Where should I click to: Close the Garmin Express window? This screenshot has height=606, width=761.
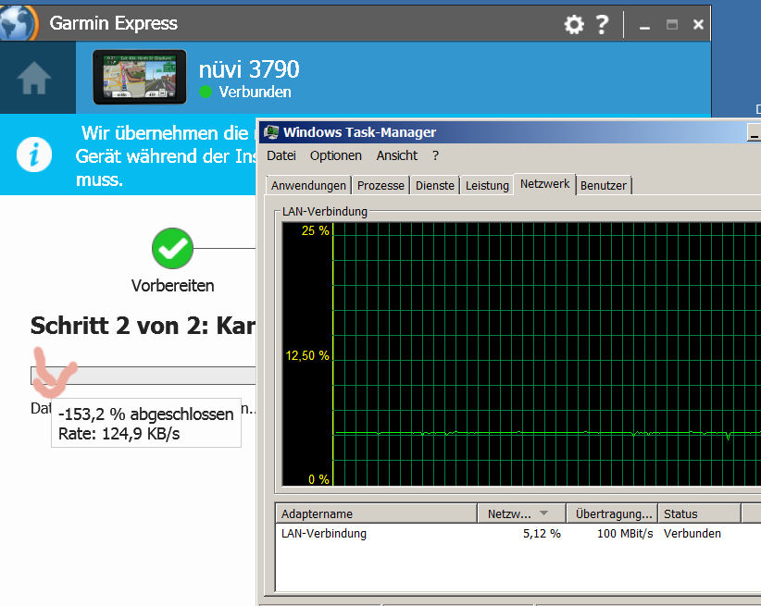tap(698, 24)
